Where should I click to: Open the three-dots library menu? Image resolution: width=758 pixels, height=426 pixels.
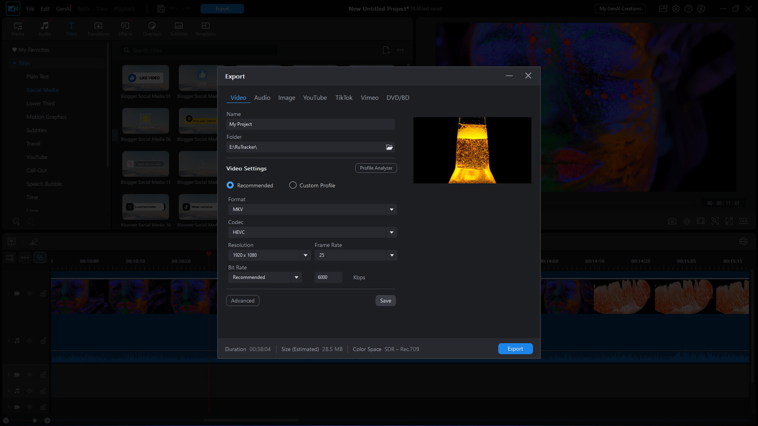pyautogui.click(x=401, y=50)
